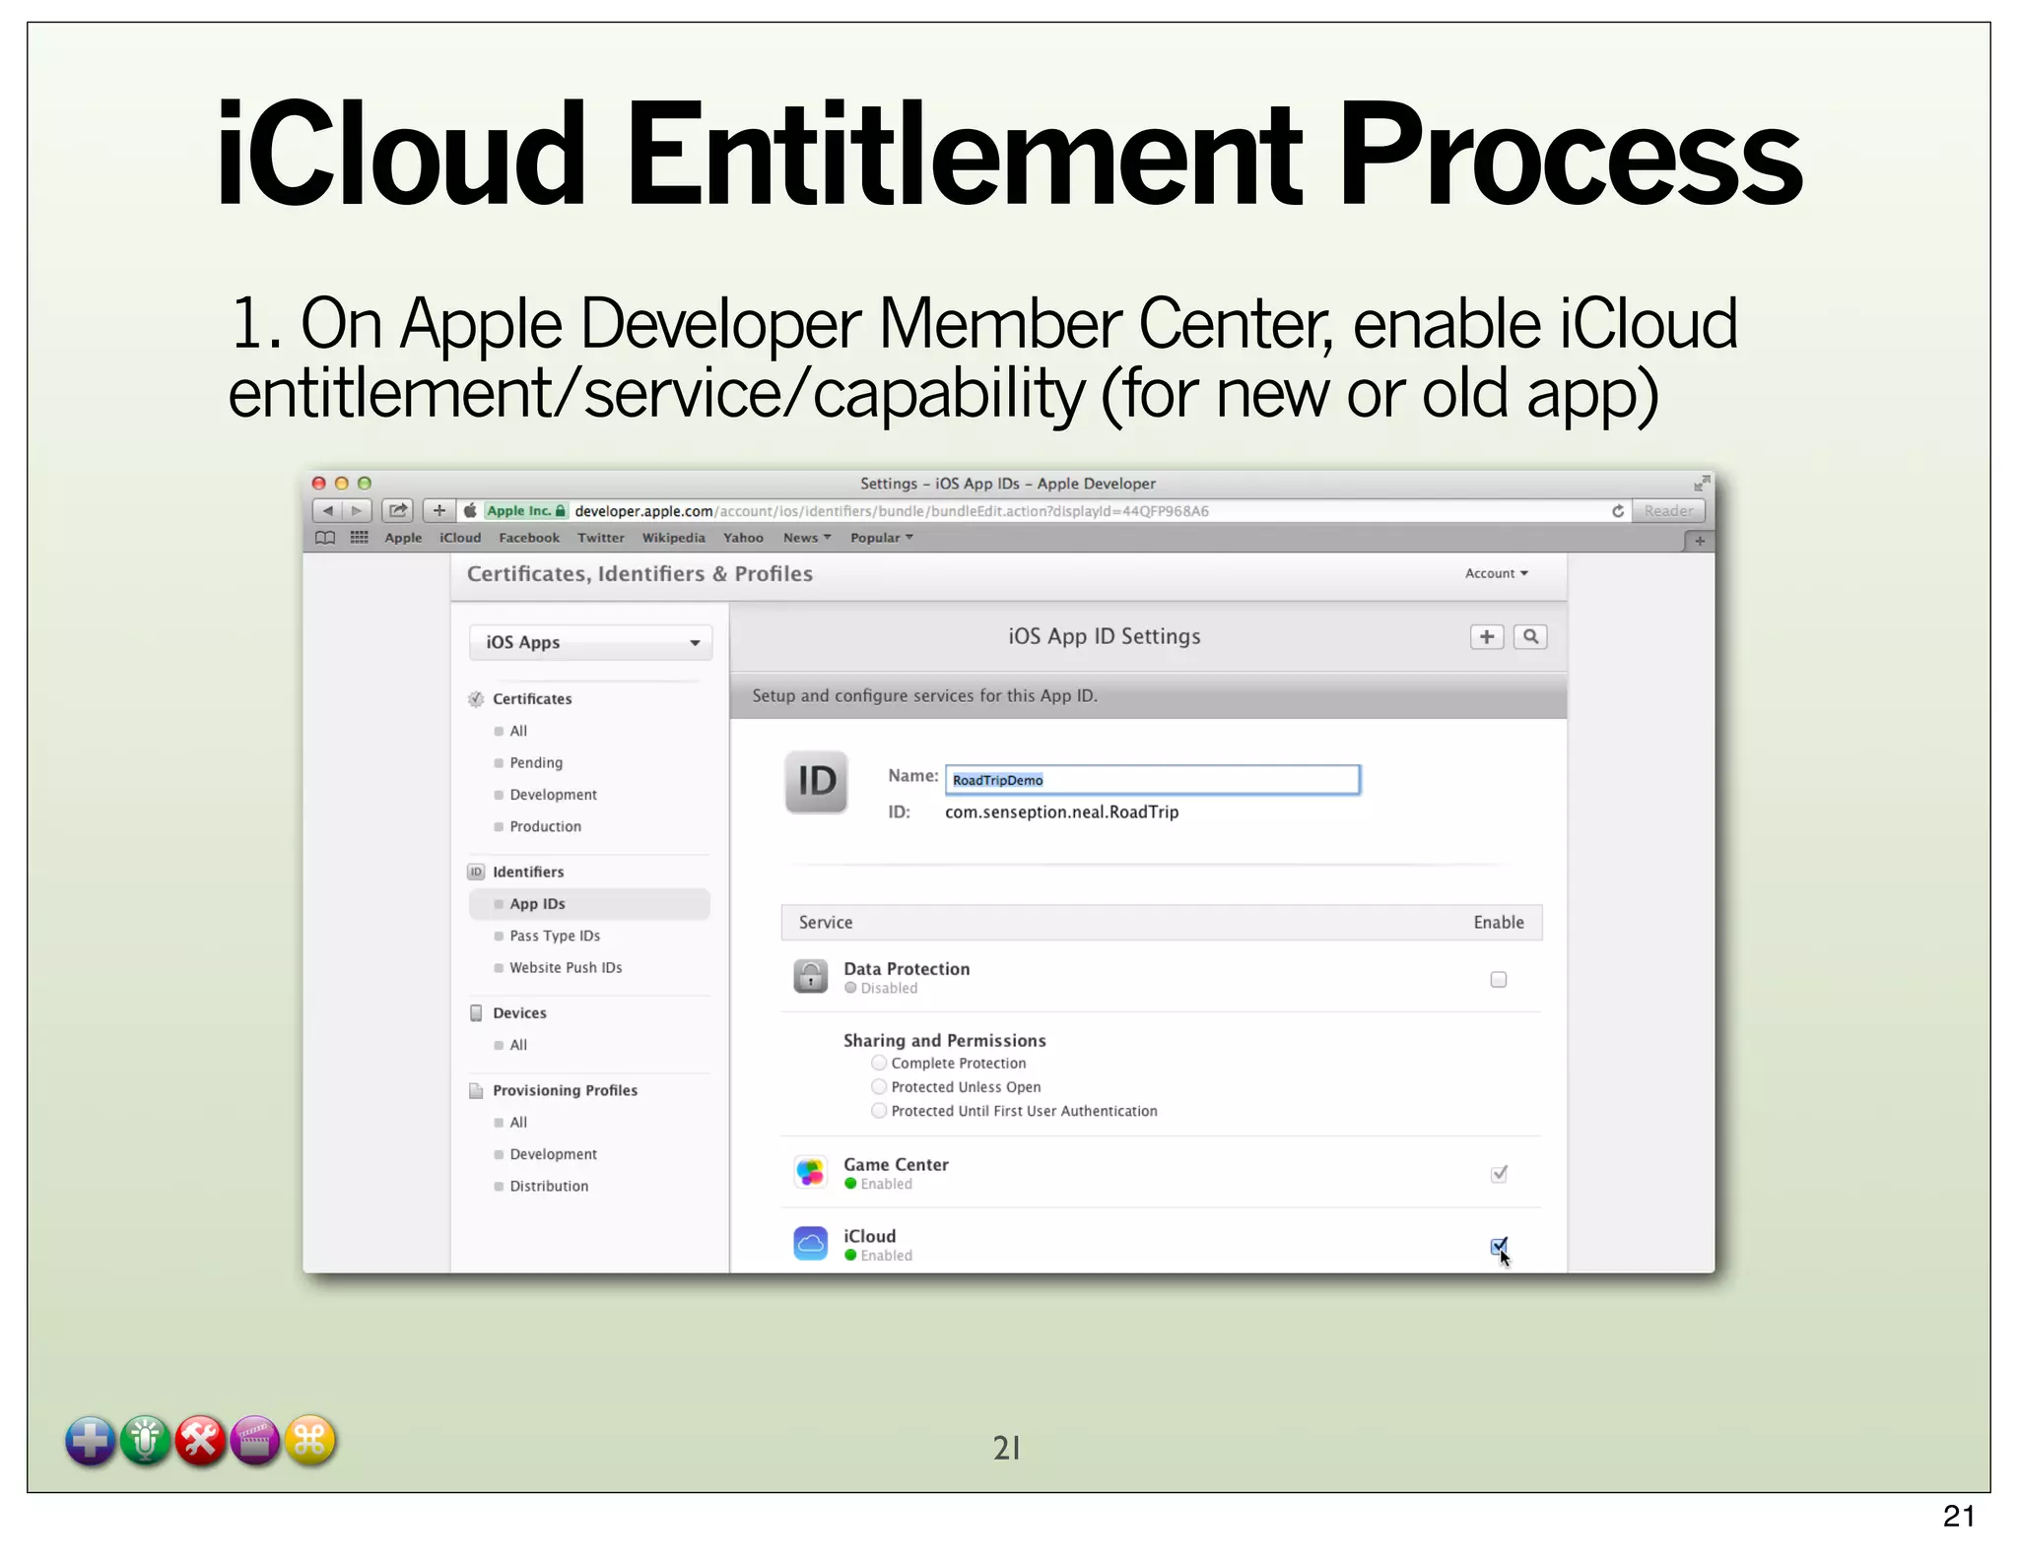
Task: Select Protected Unless Open radio button
Action: 879,1086
